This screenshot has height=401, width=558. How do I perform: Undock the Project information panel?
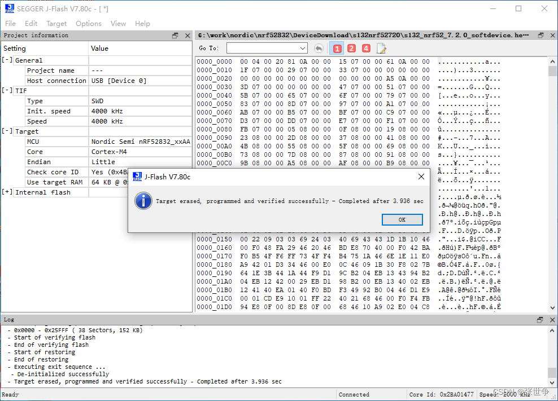[175, 36]
